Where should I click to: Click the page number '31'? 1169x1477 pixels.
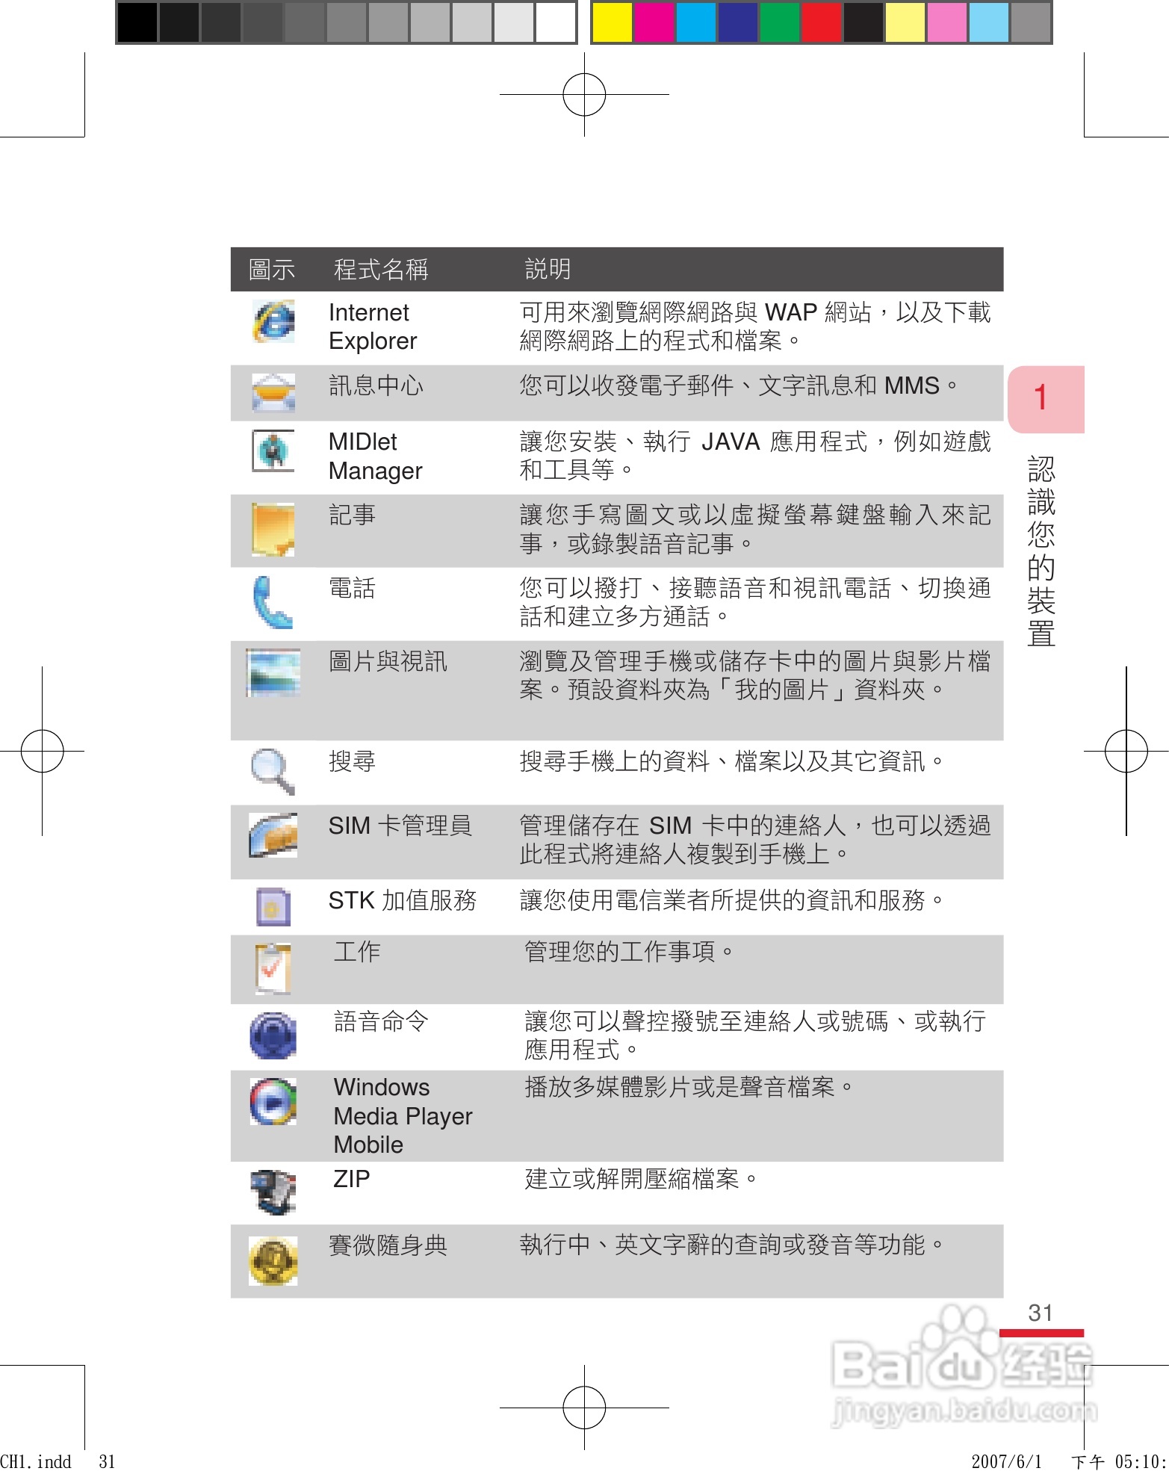pyautogui.click(x=1041, y=1313)
